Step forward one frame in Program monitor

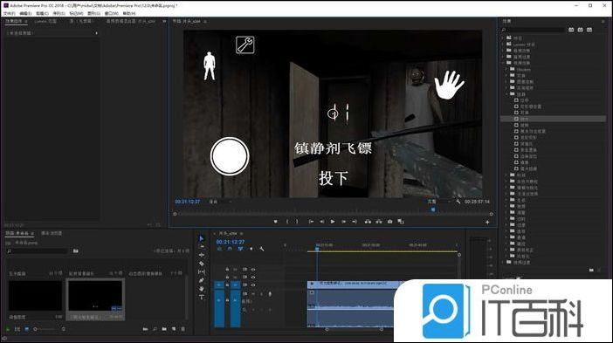point(344,222)
